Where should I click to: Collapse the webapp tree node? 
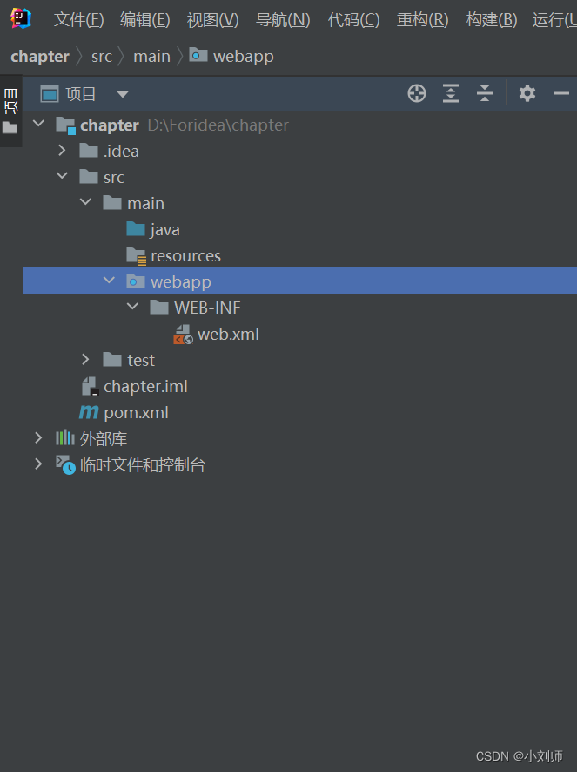(x=108, y=281)
